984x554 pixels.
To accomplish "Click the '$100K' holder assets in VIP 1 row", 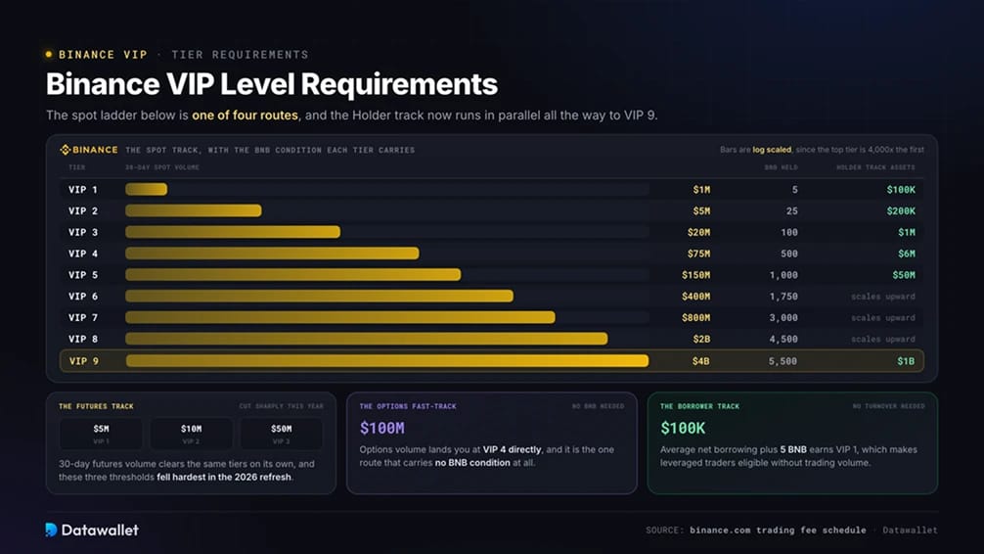I will point(901,190).
